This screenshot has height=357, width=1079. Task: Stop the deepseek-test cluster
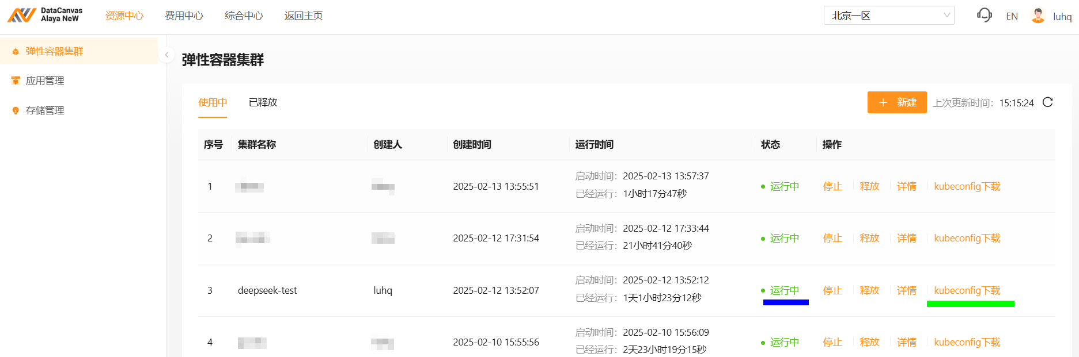[832, 290]
